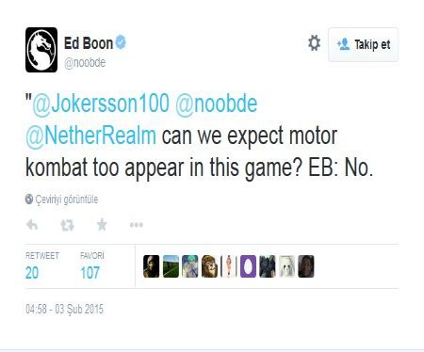Viewport: 424px width, 352px height.
Task: Open the three-dots more options menu
Action: coord(137,225)
